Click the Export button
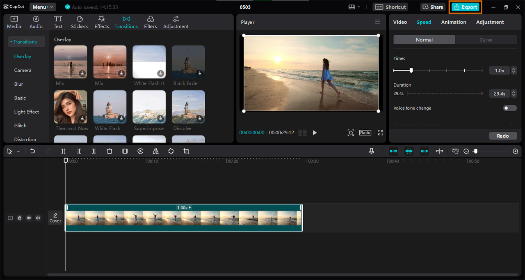Screen dimensions: 525x280 point(466,7)
